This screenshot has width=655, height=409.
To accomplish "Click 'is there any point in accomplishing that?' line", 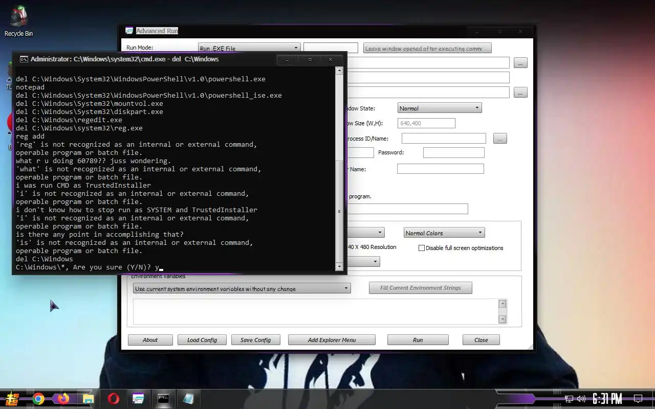I will click(100, 235).
